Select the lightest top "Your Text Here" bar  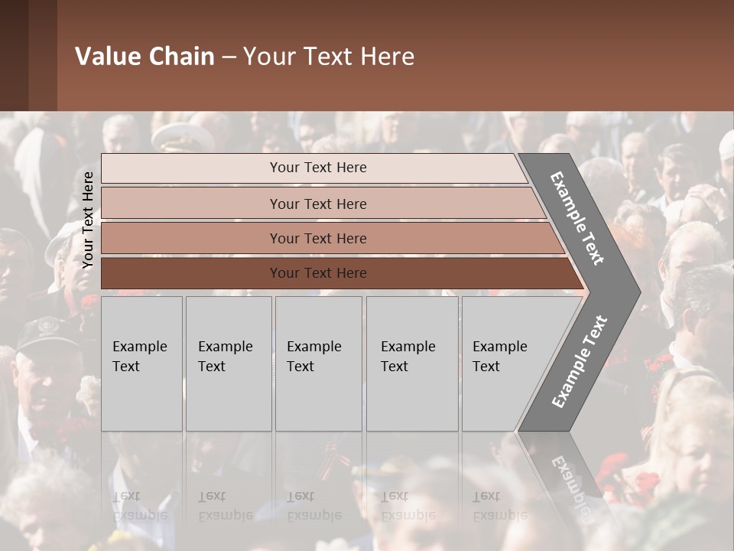[318, 168]
